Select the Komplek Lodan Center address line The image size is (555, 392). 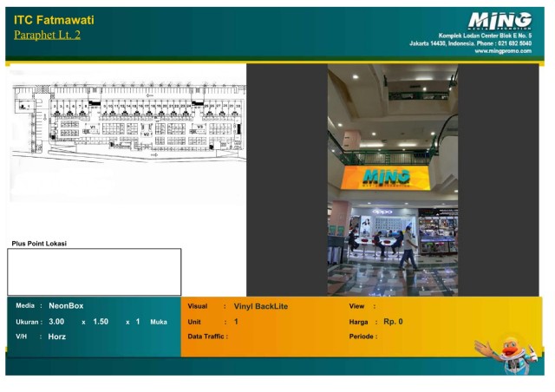point(485,36)
